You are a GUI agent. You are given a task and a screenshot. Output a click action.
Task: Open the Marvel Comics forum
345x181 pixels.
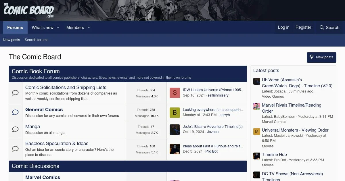coord(43,177)
